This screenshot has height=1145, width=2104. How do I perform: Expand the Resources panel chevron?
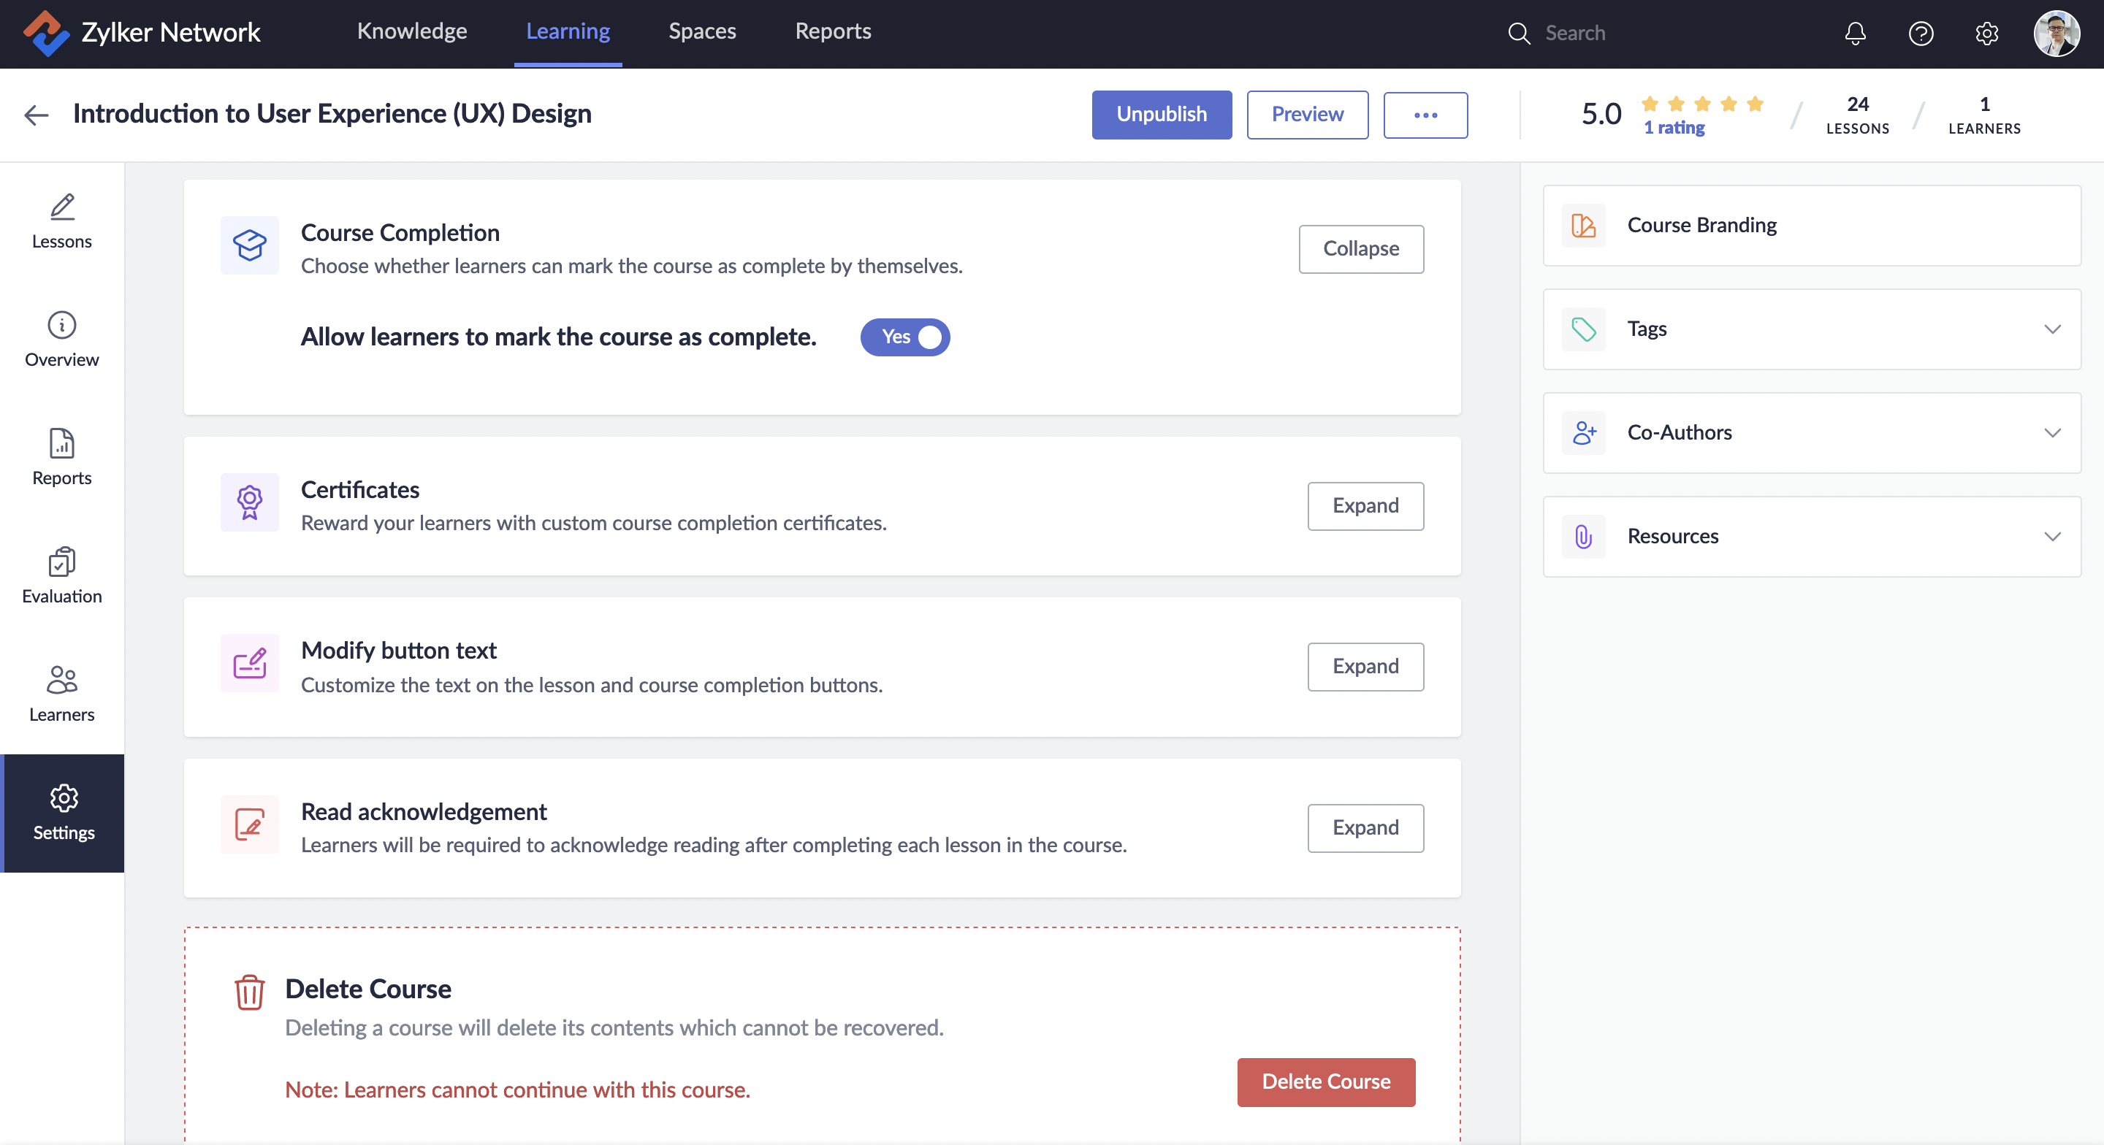2051,537
